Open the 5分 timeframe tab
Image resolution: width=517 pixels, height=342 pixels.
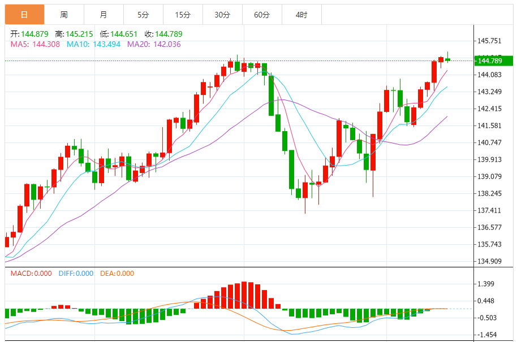click(x=143, y=15)
